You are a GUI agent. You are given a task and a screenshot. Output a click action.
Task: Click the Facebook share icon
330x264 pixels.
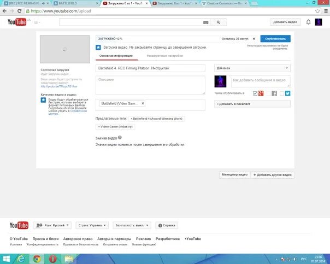pos(274,93)
